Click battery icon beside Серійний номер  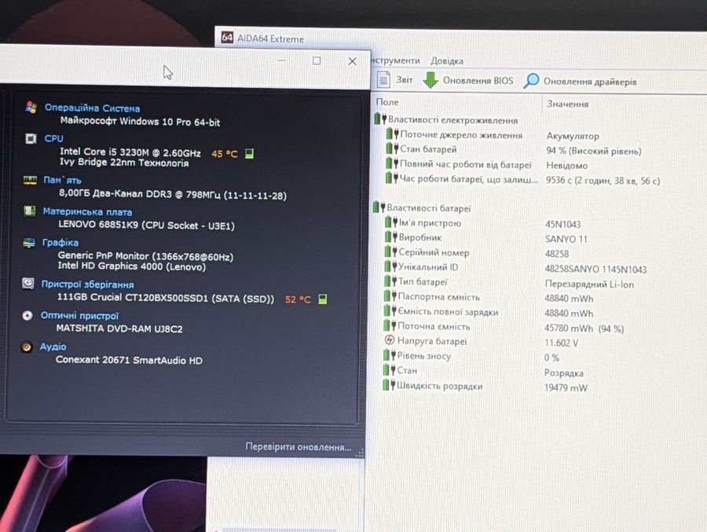pos(391,251)
